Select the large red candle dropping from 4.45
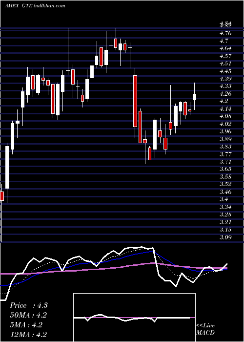 (x=135, y=101)
